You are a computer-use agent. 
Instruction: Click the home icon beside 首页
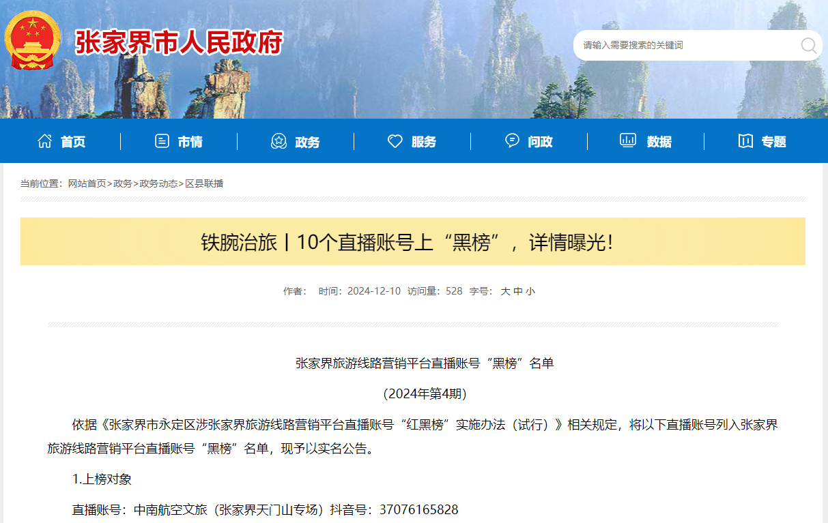pos(46,141)
